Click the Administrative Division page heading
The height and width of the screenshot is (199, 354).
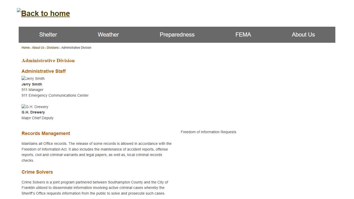click(x=48, y=61)
